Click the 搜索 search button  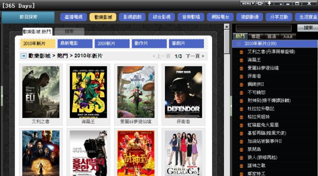coord(308,28)
